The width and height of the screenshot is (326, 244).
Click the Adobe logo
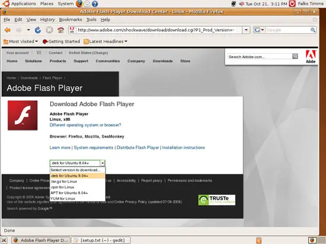(311, 57)
